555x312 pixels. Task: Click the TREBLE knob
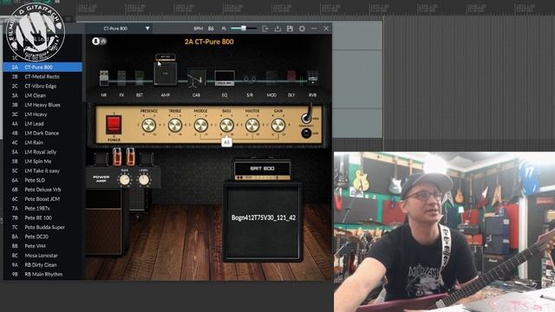(175, 125)
